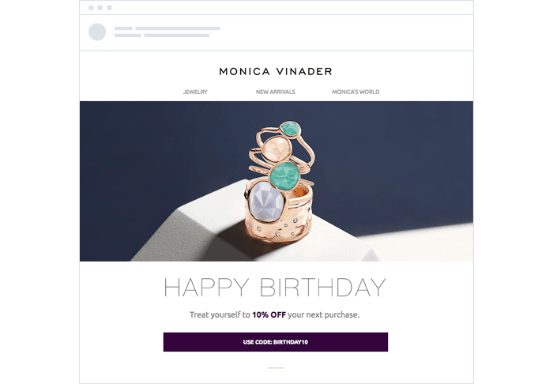
Task: Click the middle gray window control dot
Action: tap(100, 8)
